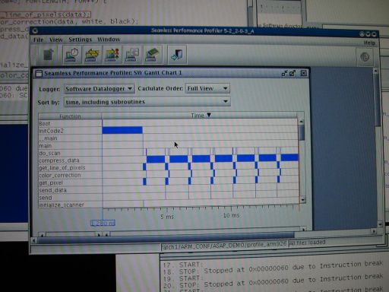Click the gray document icon in toolbar
This screenshot has height=292, width=389.
pyautogui.click(x=49, y=55)
